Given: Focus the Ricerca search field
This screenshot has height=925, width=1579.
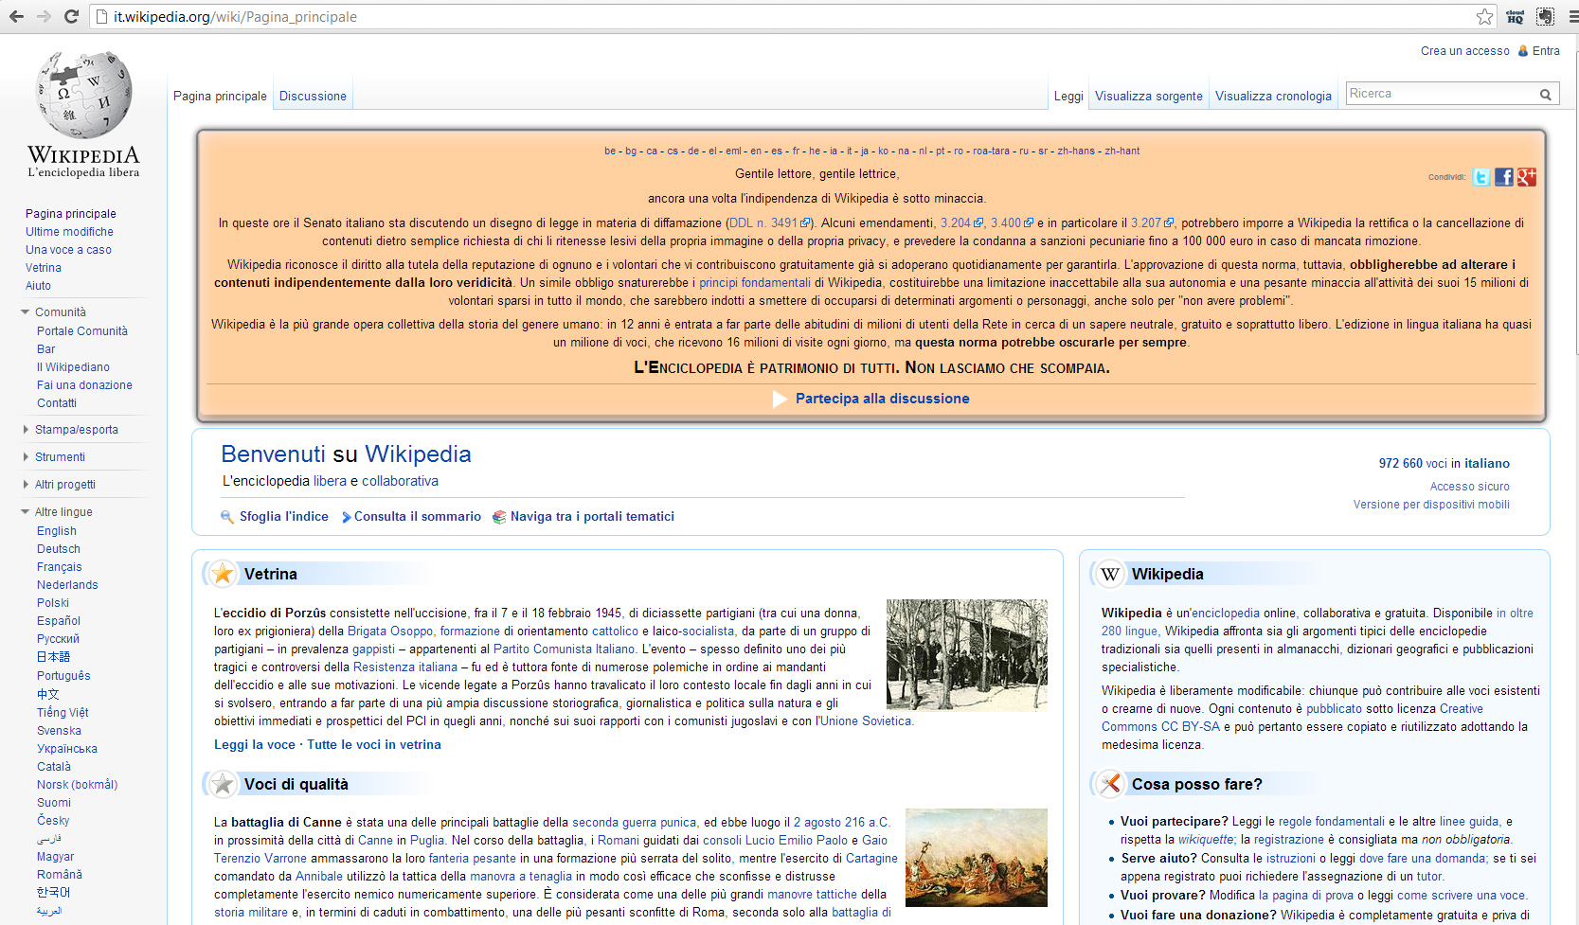Looking at the screenshot, I should point(1440,94).
